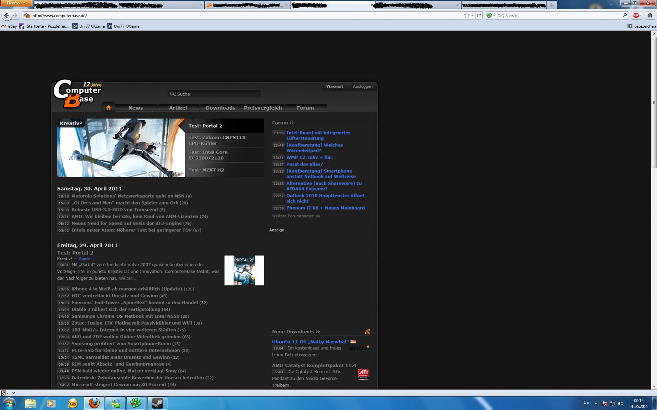Open a new tab with the plus button
This screenshot has width=657, height=410.
click(x=552, y=5)
